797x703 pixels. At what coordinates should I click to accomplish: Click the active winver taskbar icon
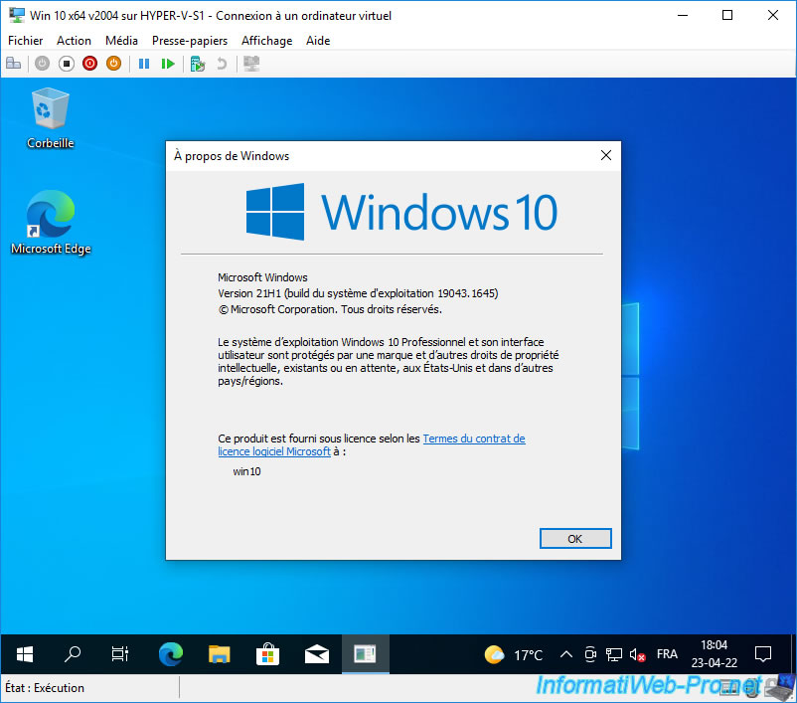pyautogui.click(x=366, y=654)
